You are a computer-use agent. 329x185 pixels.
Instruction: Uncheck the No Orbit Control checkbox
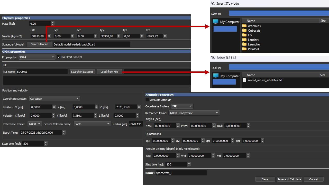point(59,57)
